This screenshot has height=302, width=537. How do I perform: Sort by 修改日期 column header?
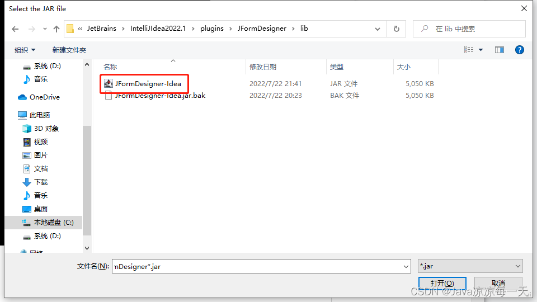click(263, 67)
